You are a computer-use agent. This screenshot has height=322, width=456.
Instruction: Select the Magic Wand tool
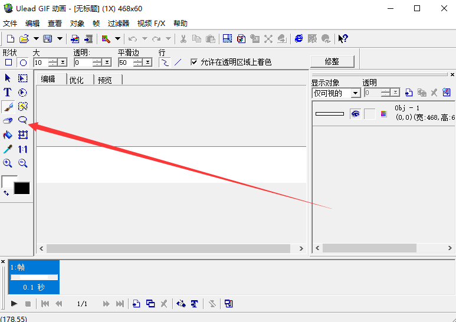tap(22, 107)
